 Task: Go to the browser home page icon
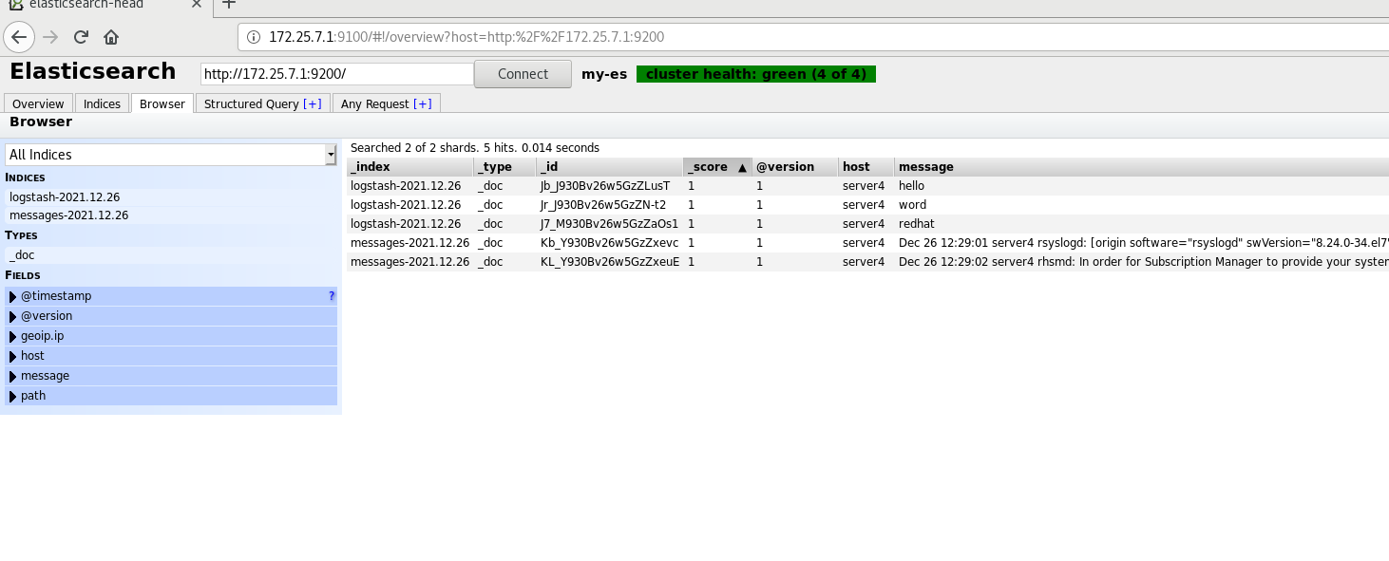click(111, 37)
